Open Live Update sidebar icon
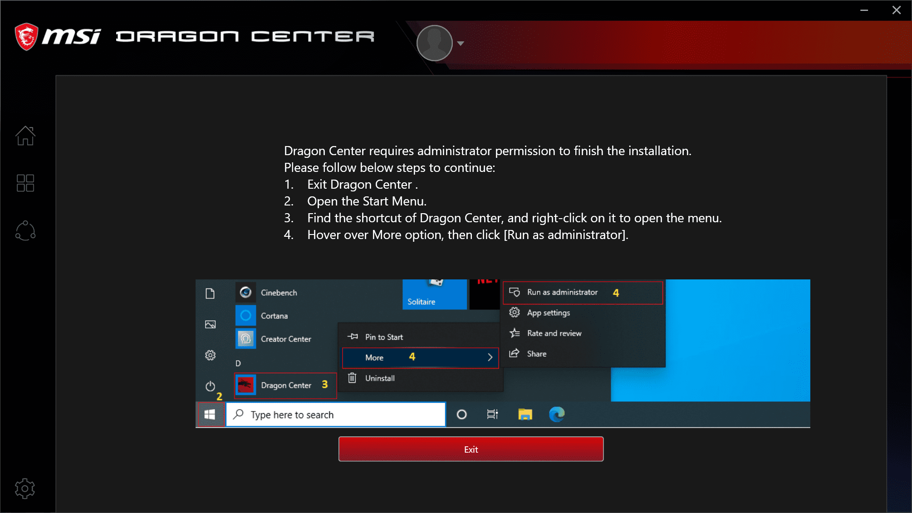The width and height of the screenshot is (912, 513). tap(25, 230)
